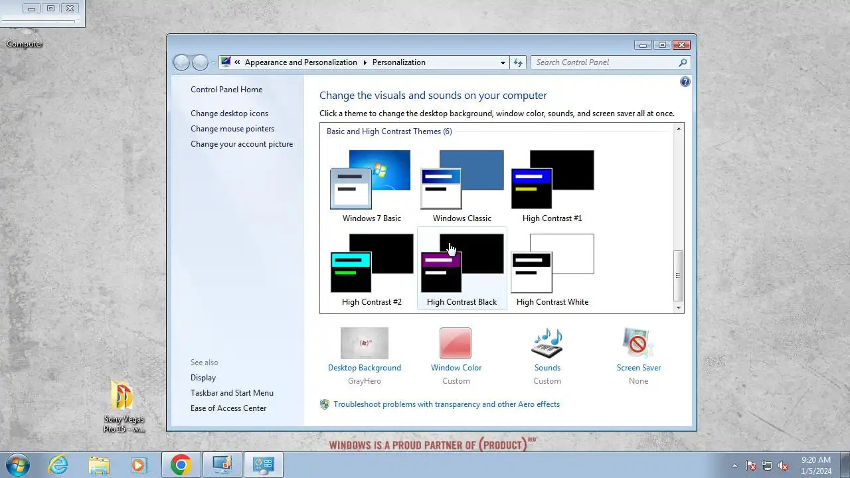This screenshot has width=850, height=478.
Task: Click the Personalization breadcrumb
Action: [x=398, y=62]
